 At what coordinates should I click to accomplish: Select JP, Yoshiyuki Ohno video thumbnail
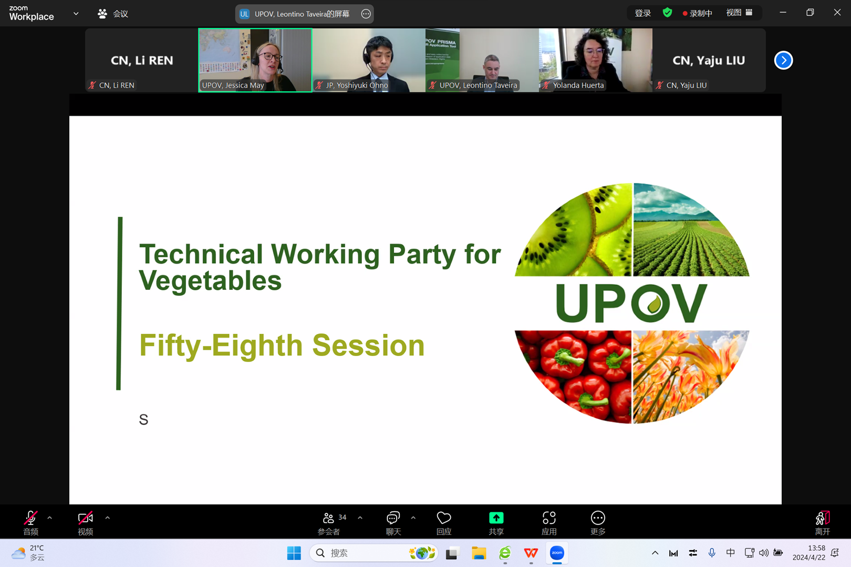[x=369, y=60]
